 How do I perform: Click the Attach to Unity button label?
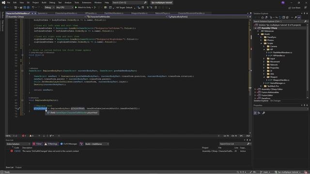[84, 8]
